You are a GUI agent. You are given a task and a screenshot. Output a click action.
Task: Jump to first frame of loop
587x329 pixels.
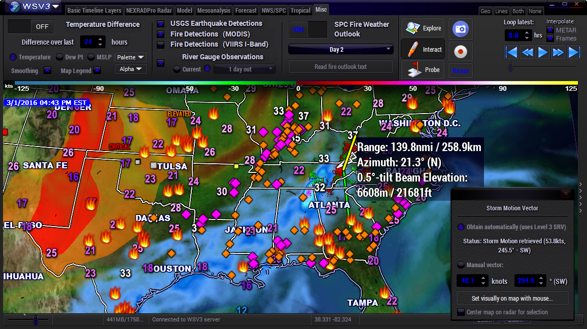tap(511, 52)
